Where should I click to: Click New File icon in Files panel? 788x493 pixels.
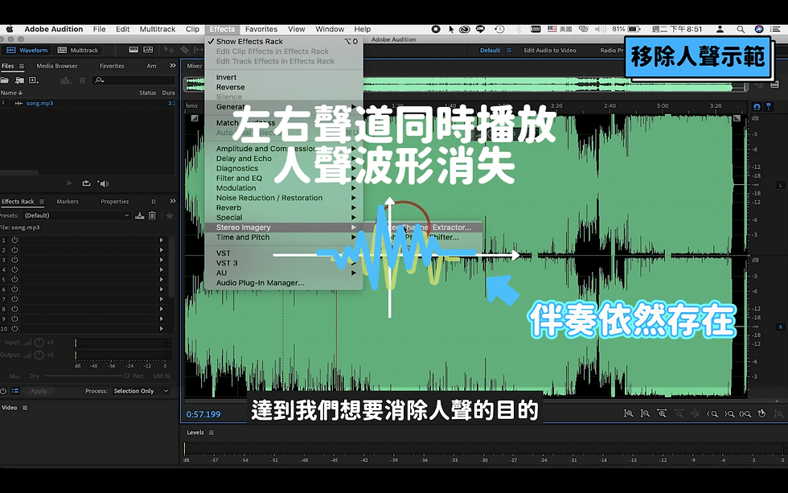34,80
